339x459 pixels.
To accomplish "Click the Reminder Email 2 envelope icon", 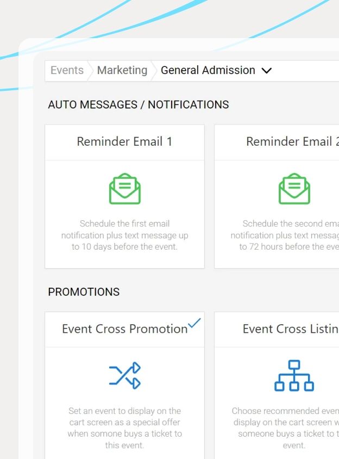I will pyautogui.click(x=294, y=189).
